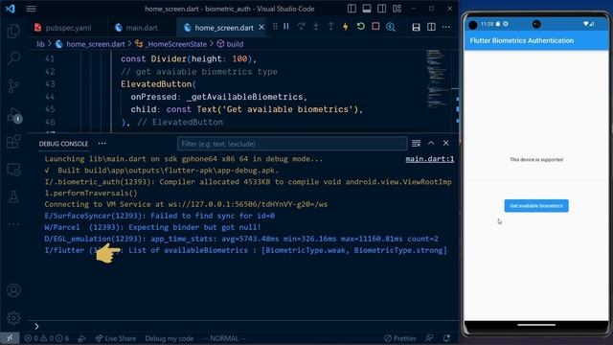The height and width of the screenshot is (345, 613).
Task: Click the feedback icon in status bar
Action: coord(429,338)
